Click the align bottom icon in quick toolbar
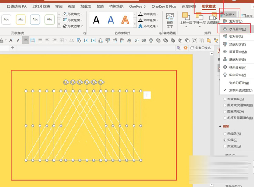The height and width of the screenshot is (187, 254). (x=100, y=40)
